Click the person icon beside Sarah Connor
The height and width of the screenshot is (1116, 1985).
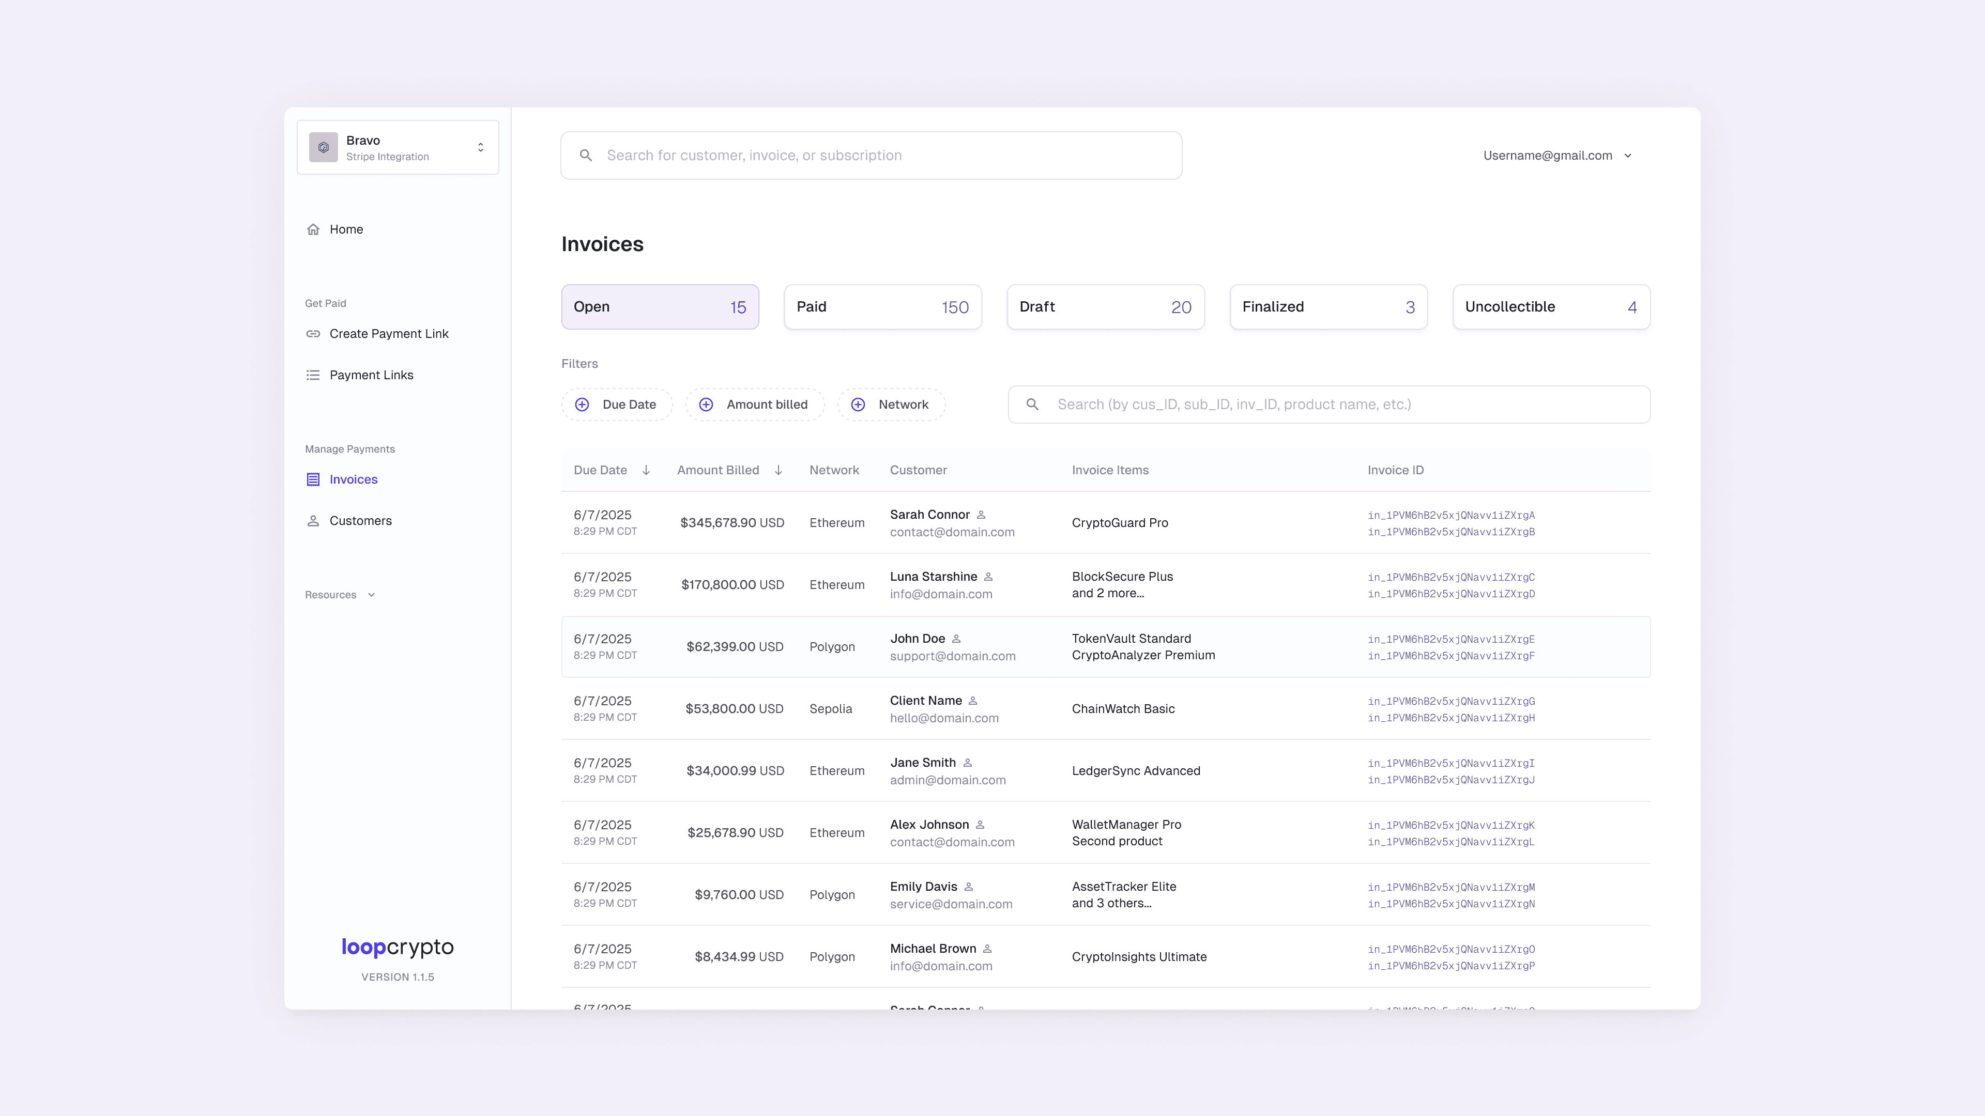(981, 515)
